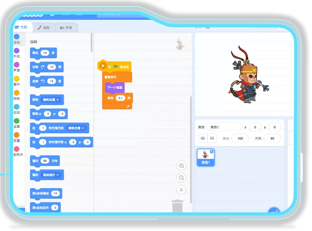312x231 pixels.
Task: Hide the sprite with crossed-eye icon
Action: pyautogui.click(x=212, y=138)
